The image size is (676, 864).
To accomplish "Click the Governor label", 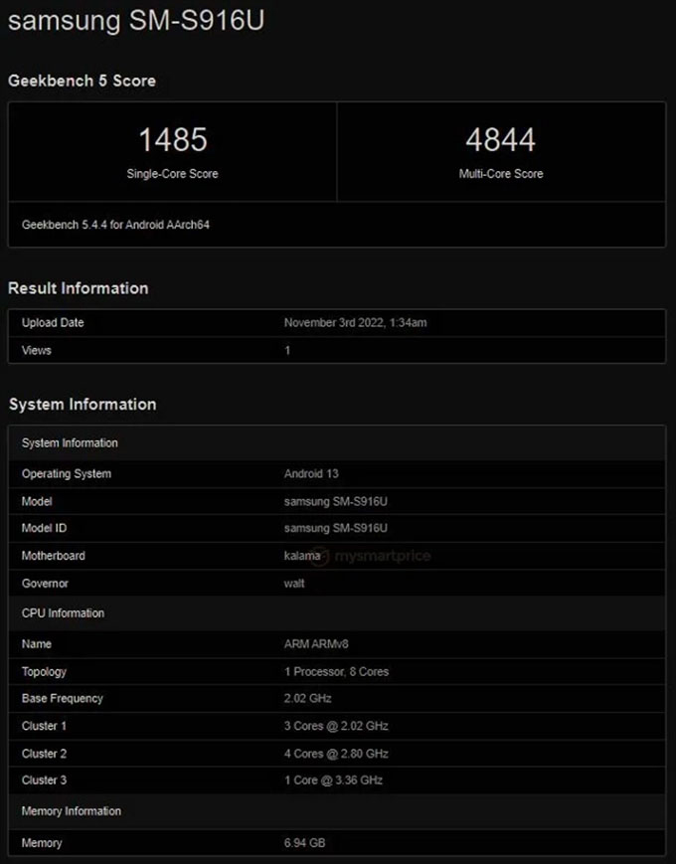I will [45, 584].
